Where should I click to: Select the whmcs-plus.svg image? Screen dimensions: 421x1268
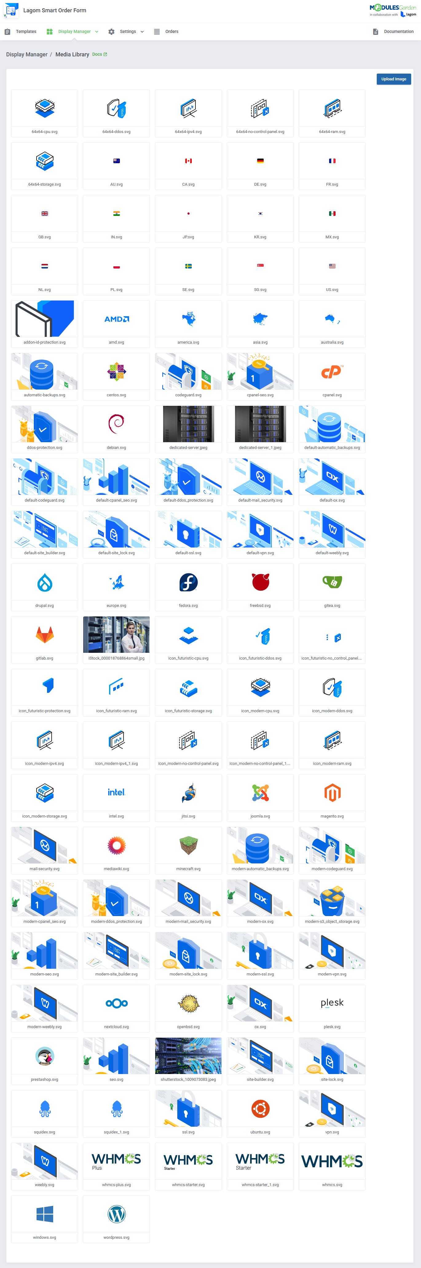116,1161
